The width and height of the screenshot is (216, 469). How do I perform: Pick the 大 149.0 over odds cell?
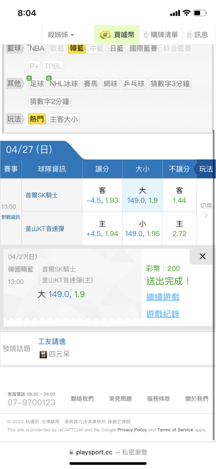[x=142, y=195]
